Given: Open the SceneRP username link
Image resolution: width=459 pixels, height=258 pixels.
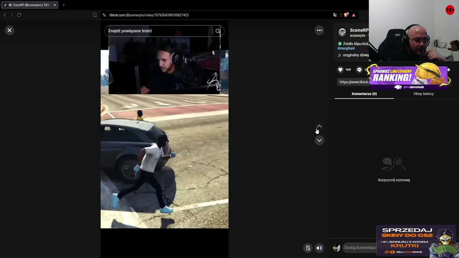Looking at the screenshot, I should (x=359, y=30).
